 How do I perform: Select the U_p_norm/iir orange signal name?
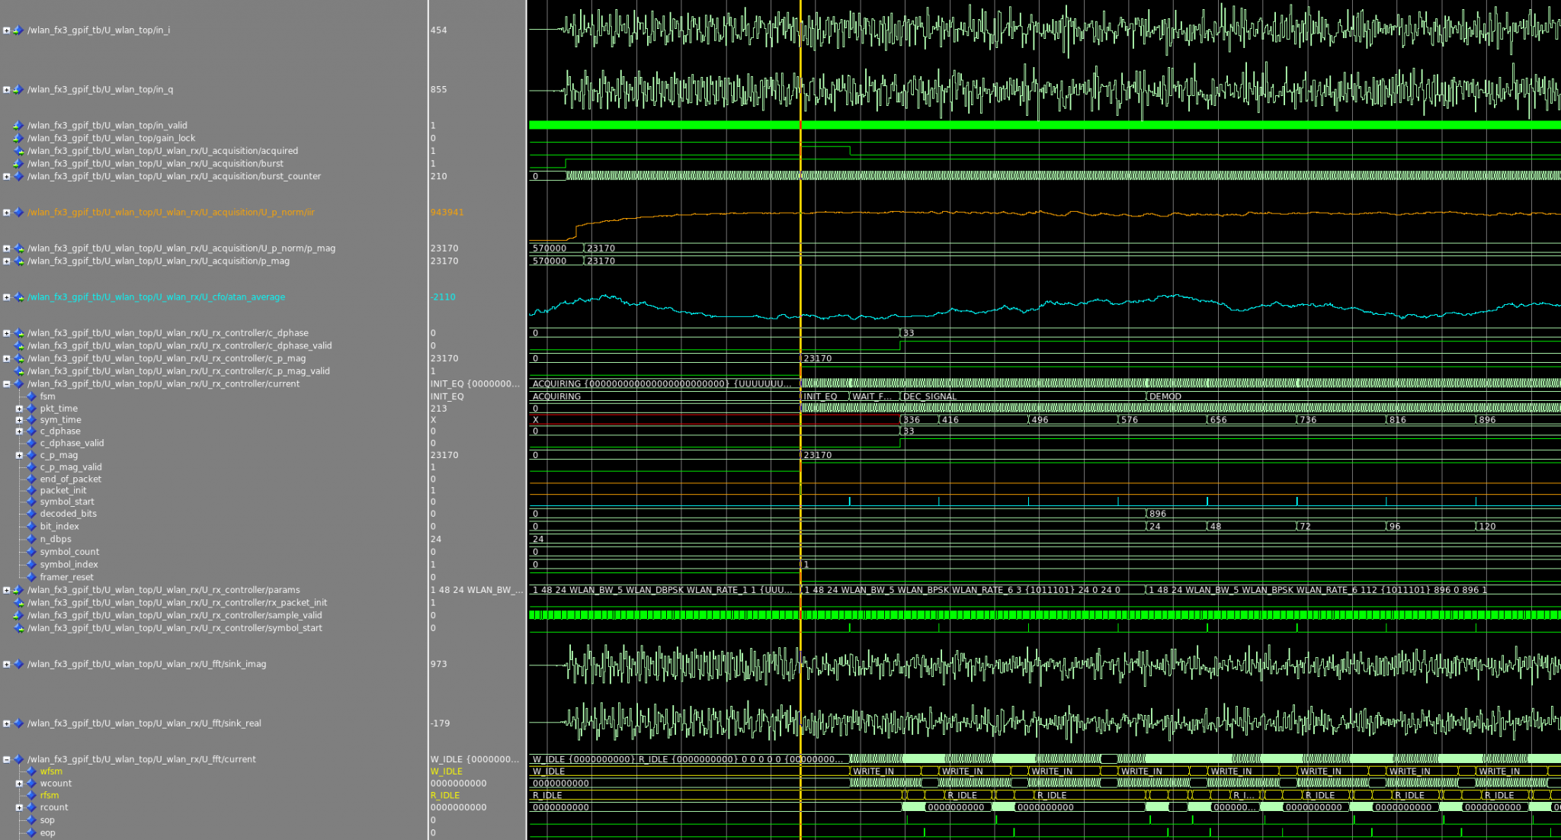pos(171,213)
